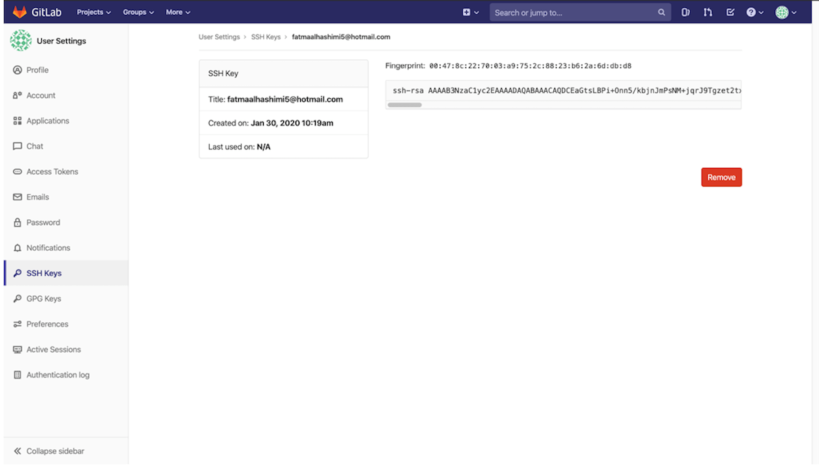Click the Access Tokens icon
Screen dimensions: 819x468
coord(18,172)
